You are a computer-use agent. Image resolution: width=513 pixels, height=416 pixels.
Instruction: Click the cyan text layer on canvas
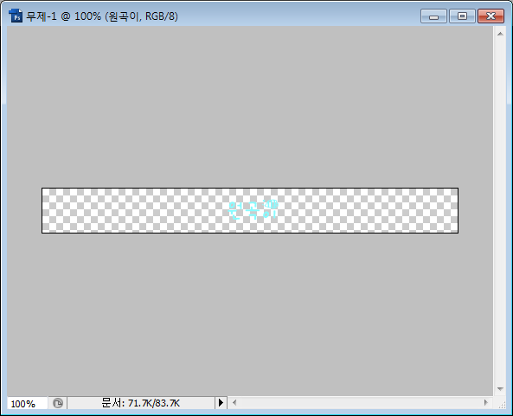253,209
